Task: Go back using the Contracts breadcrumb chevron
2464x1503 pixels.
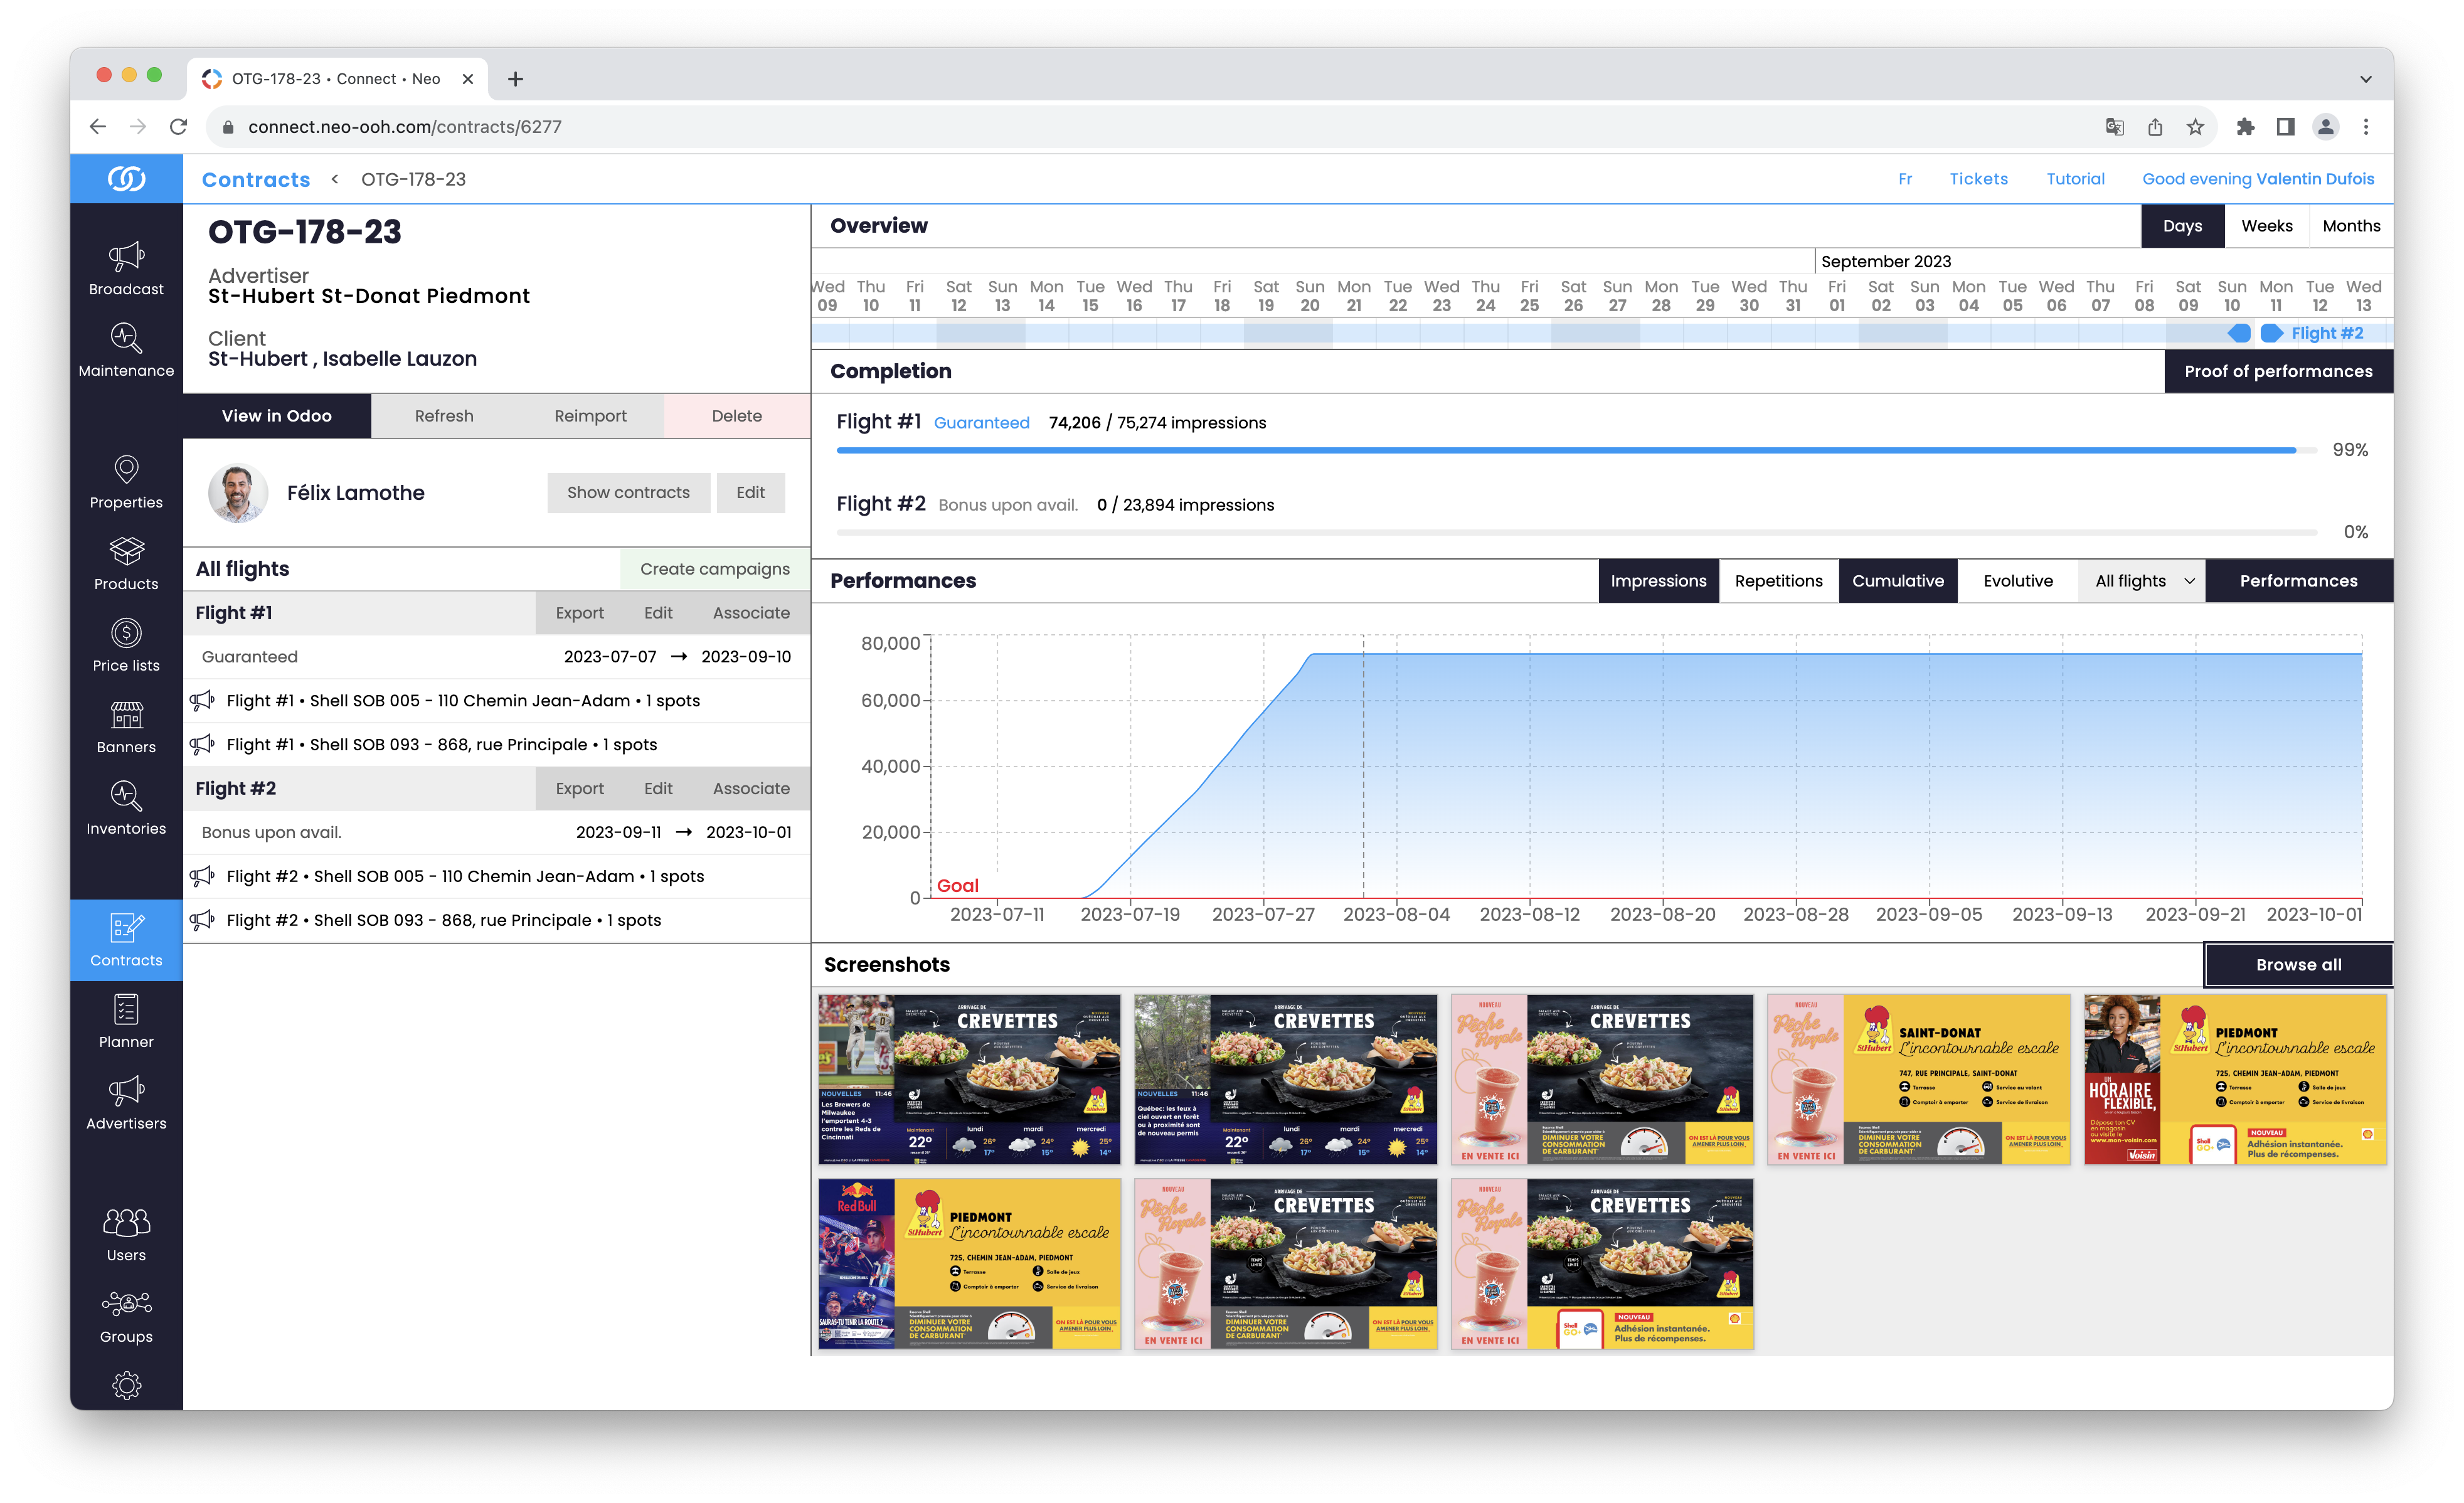Action: (x=335, y=179)
